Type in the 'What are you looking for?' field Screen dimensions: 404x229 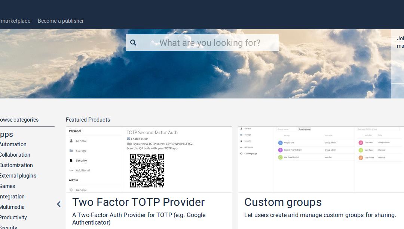tap(209, 43)
